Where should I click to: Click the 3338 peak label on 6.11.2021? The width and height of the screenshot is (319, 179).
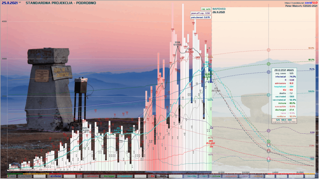tap(178, 42)
